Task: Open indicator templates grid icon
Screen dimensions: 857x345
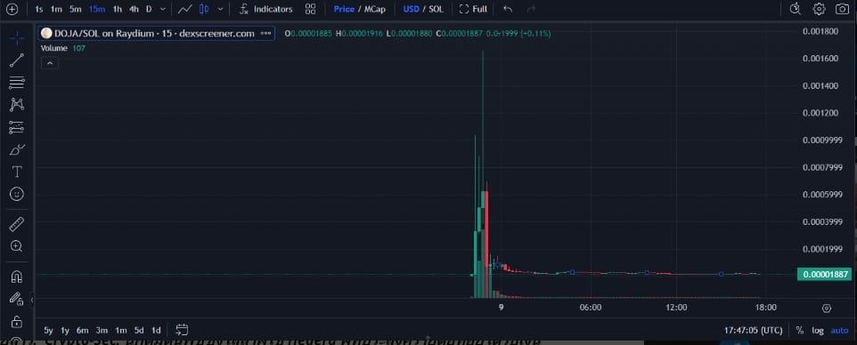Action: tap(310, 9)
